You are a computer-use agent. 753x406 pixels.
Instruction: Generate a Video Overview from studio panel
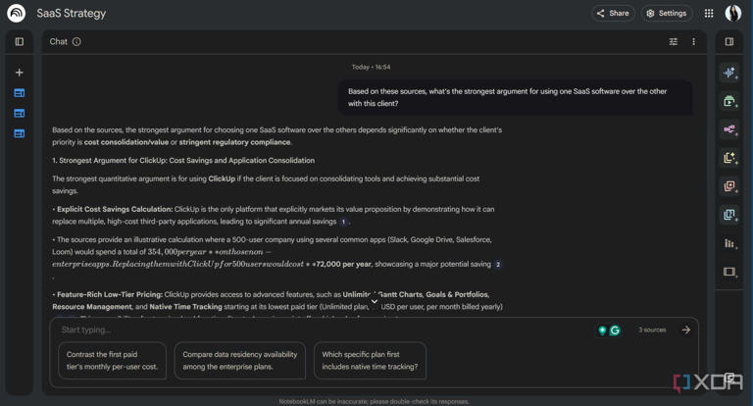coord(729,101)
